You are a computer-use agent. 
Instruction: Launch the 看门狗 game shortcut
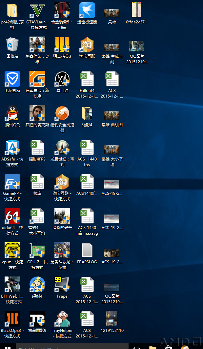pyautogui.click(x=62, y=79)
